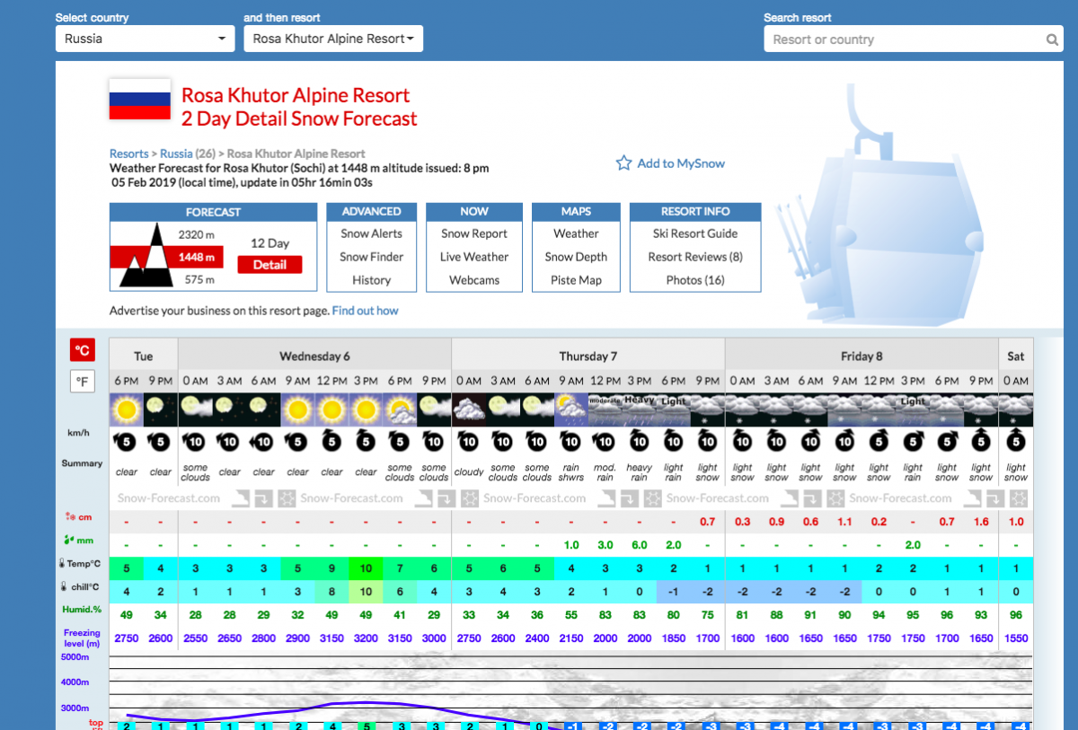Image resolution: width=1078 pixels, height=730 pixels.
Task: Click the Thursday 9 PM chill -2 cell
Action: [707, 592]
